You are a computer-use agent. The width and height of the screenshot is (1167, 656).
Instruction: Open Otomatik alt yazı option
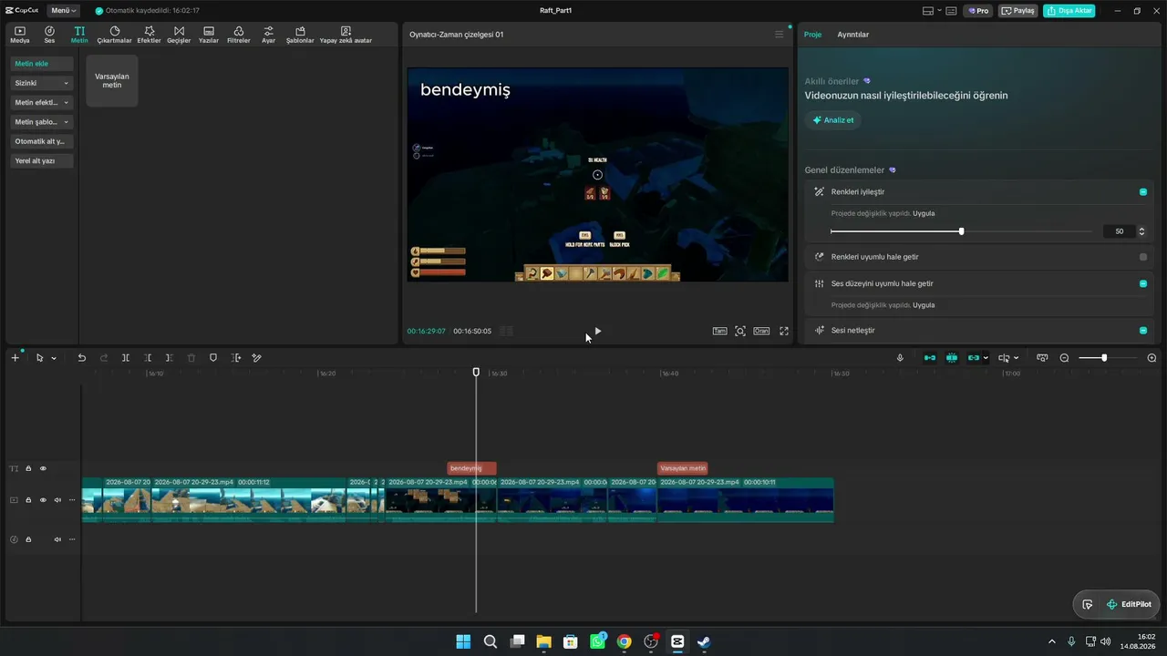[42, 141]
